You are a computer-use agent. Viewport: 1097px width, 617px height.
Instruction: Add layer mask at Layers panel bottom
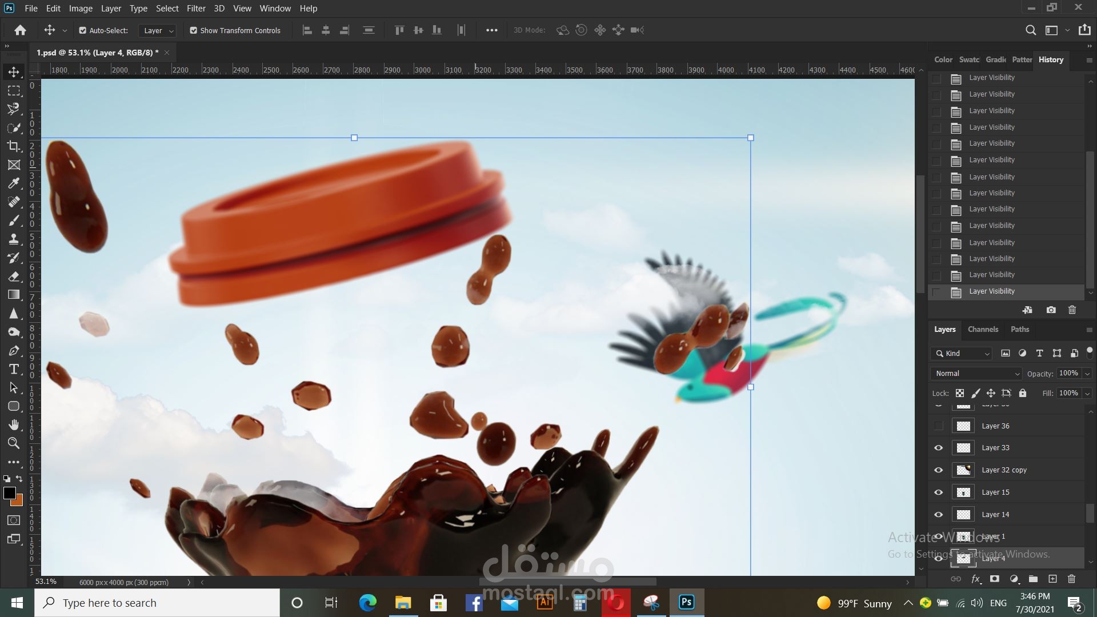(x=995, y=579)
